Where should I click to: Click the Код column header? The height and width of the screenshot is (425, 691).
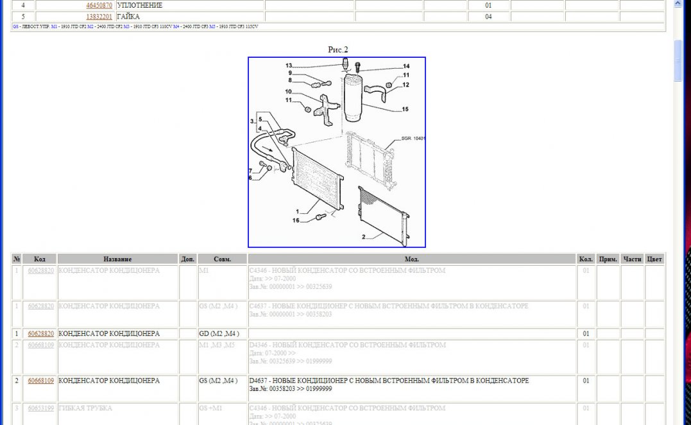point(40,259)
